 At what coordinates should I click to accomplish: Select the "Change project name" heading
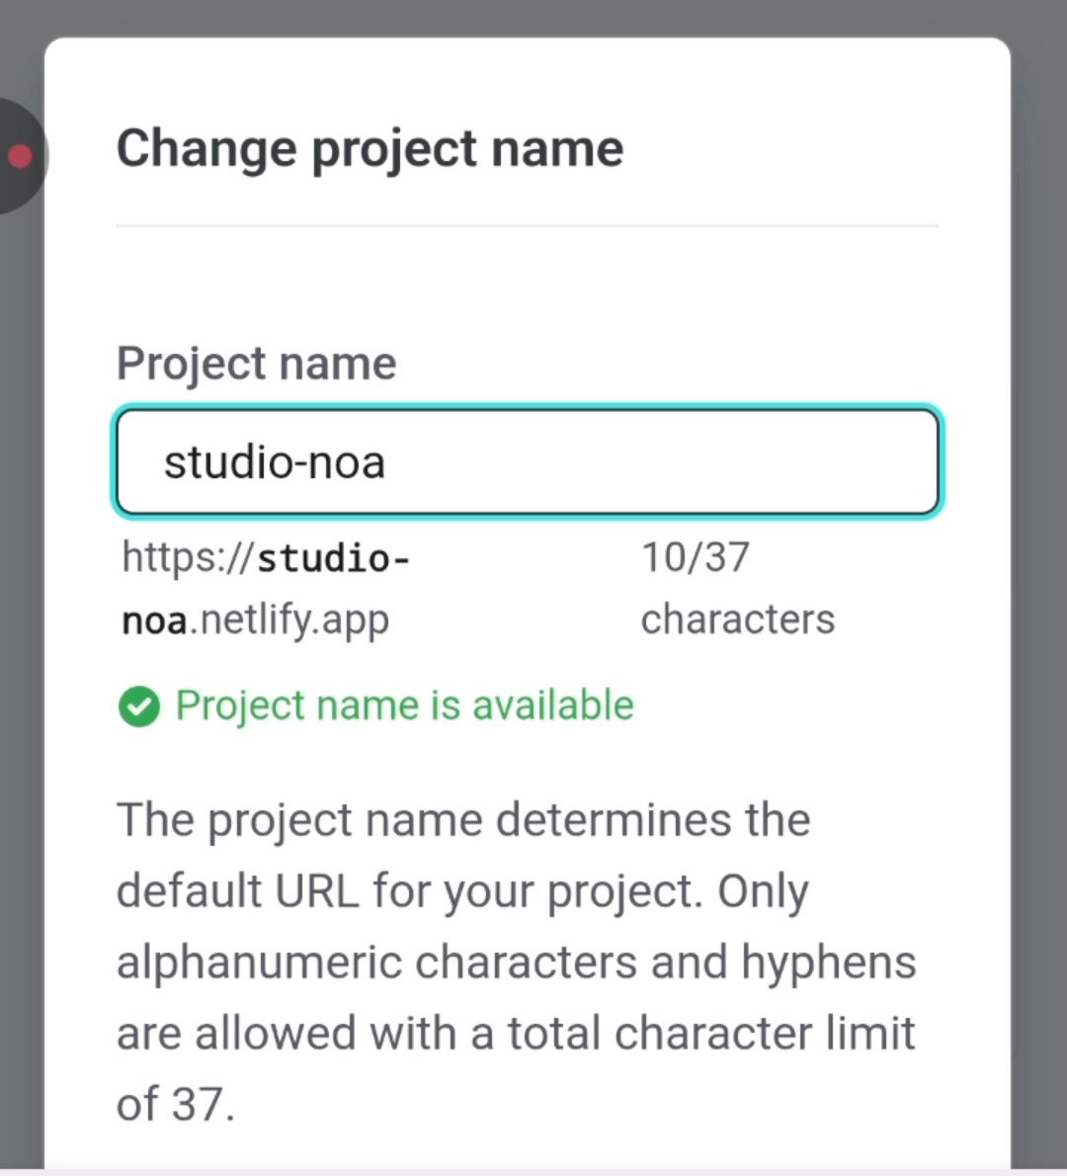[x=369, y=149]
